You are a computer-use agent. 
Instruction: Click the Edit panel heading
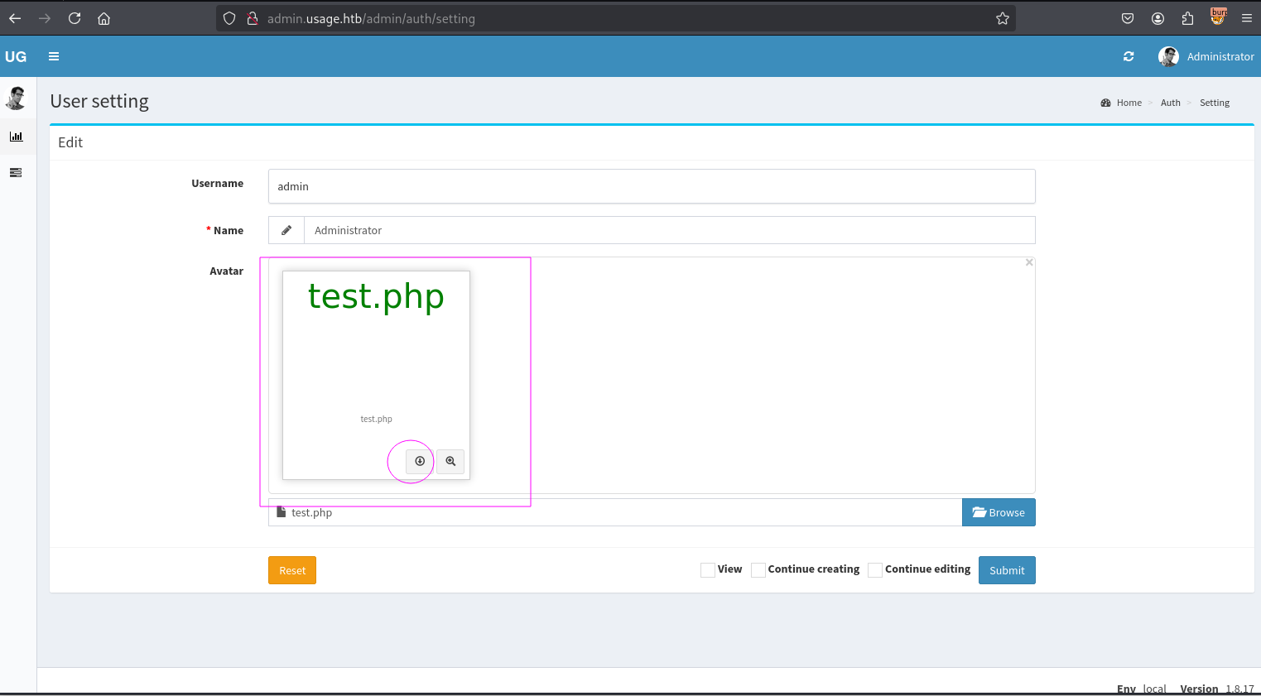tap(70, 142)
